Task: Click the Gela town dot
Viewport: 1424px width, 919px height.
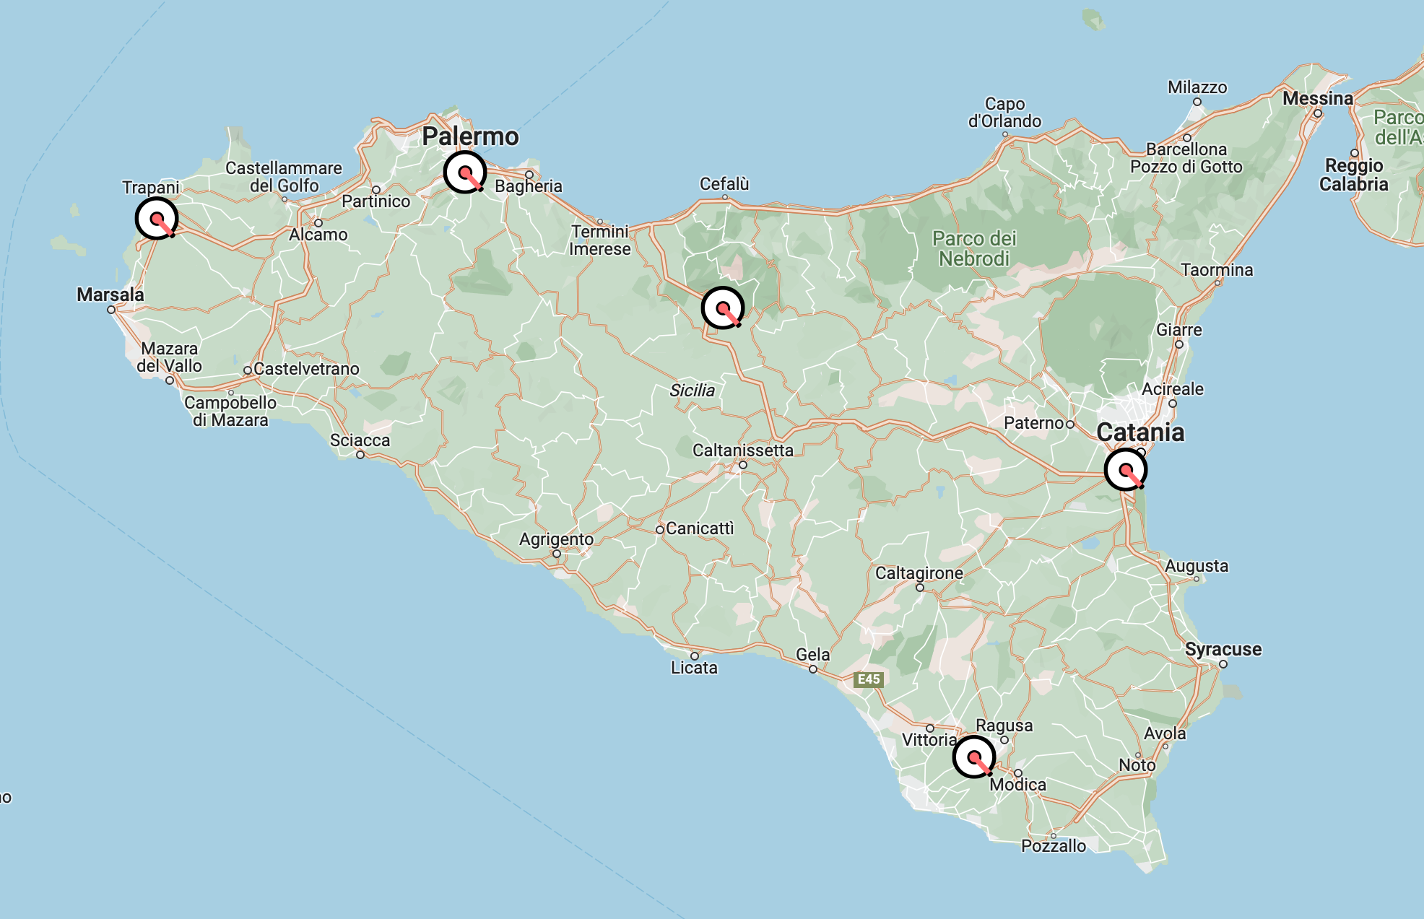Action: 812,669
